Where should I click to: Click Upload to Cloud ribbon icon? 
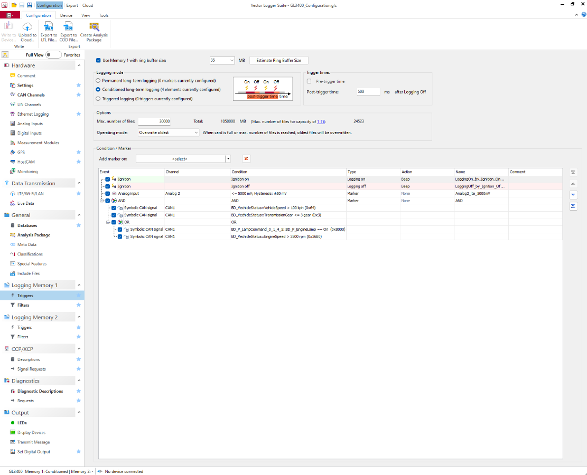[x=27, y=32]
